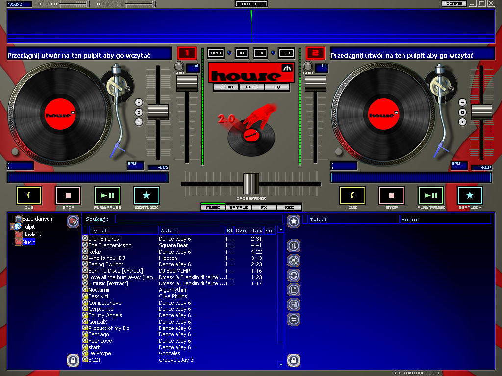Start playback with deck 2 PLAY/PAUSE
This screenshot has height=376, width=502.
coord(430,195)
